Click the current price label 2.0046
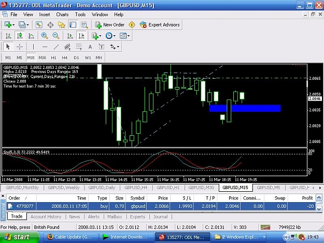 coord(315,98)
